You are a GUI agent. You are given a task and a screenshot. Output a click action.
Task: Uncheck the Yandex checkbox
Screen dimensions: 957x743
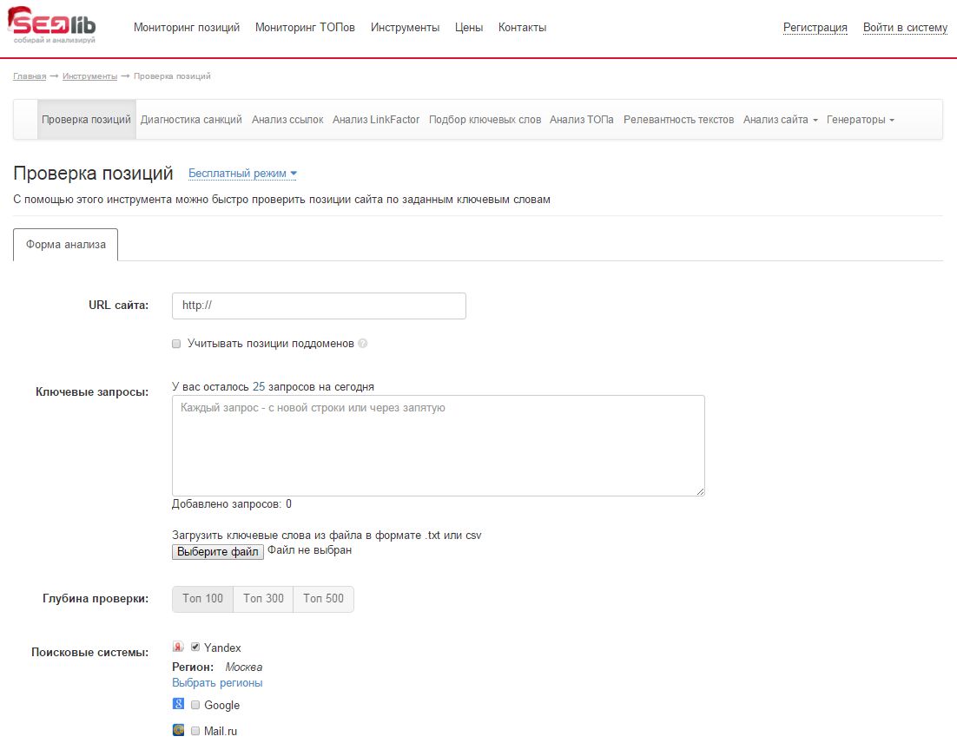pos(195,647)
